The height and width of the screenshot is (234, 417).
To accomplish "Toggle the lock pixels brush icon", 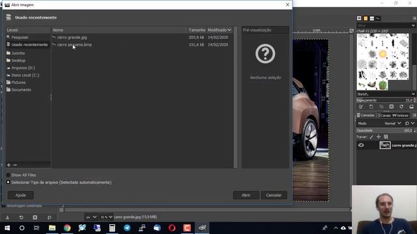I will [371, 137].
